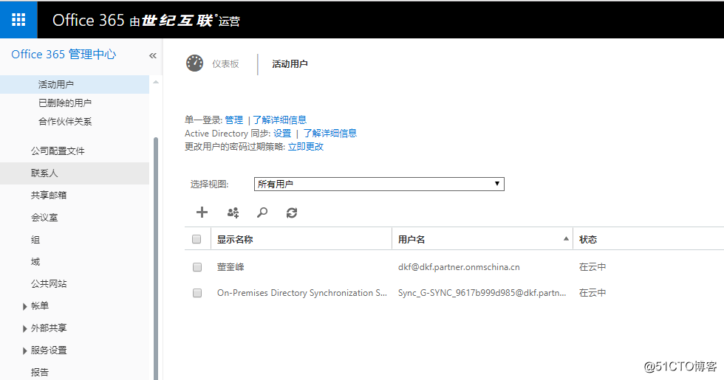Select 活动用户 in the sidebar
Screen dimensions: 724x380
(x=56, y=84)
